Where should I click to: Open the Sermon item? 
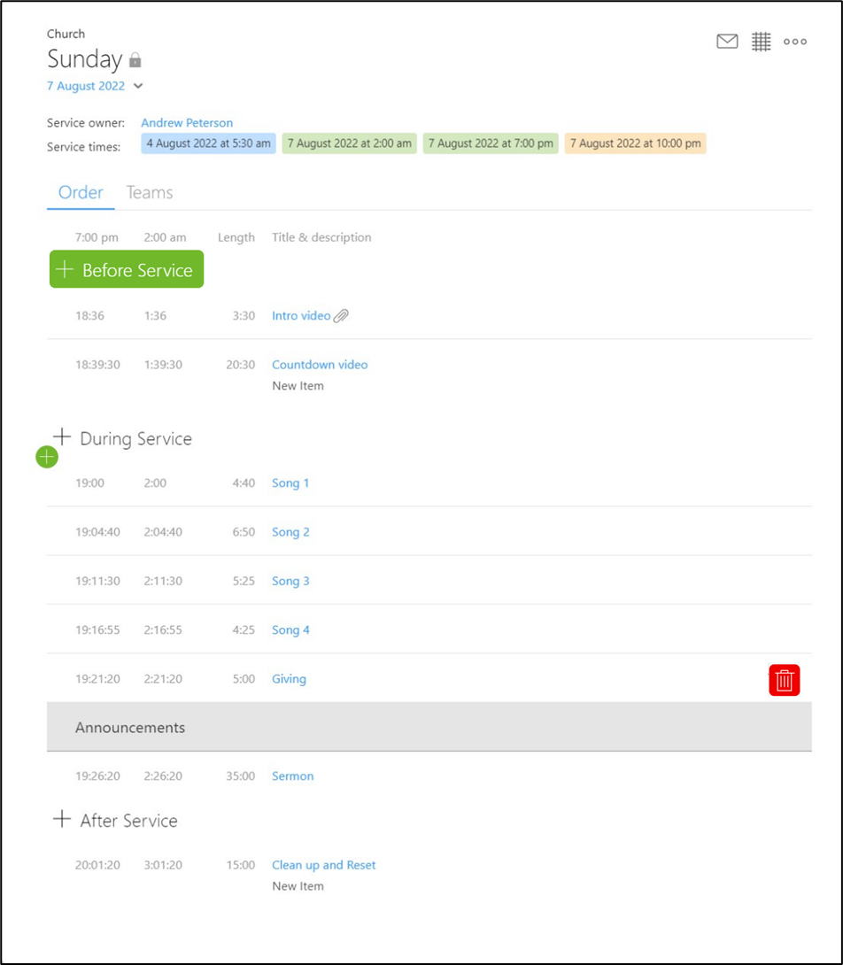pos(292,776)
